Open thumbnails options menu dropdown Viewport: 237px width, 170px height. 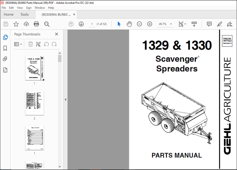coord(18,44)
